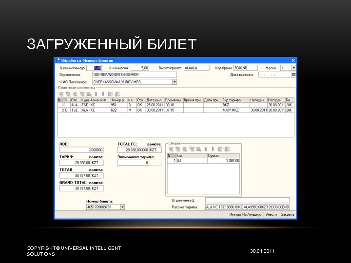Select departure time cell 06:10
Screen dimensions: 351x263
tap(174, 105)
